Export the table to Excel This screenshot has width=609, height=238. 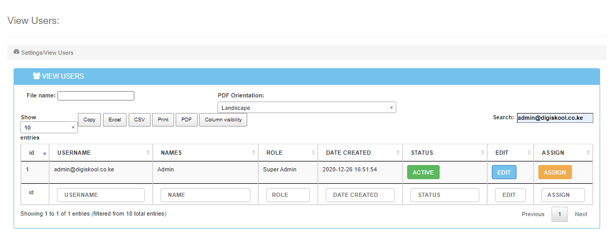(x=114, y=120)
